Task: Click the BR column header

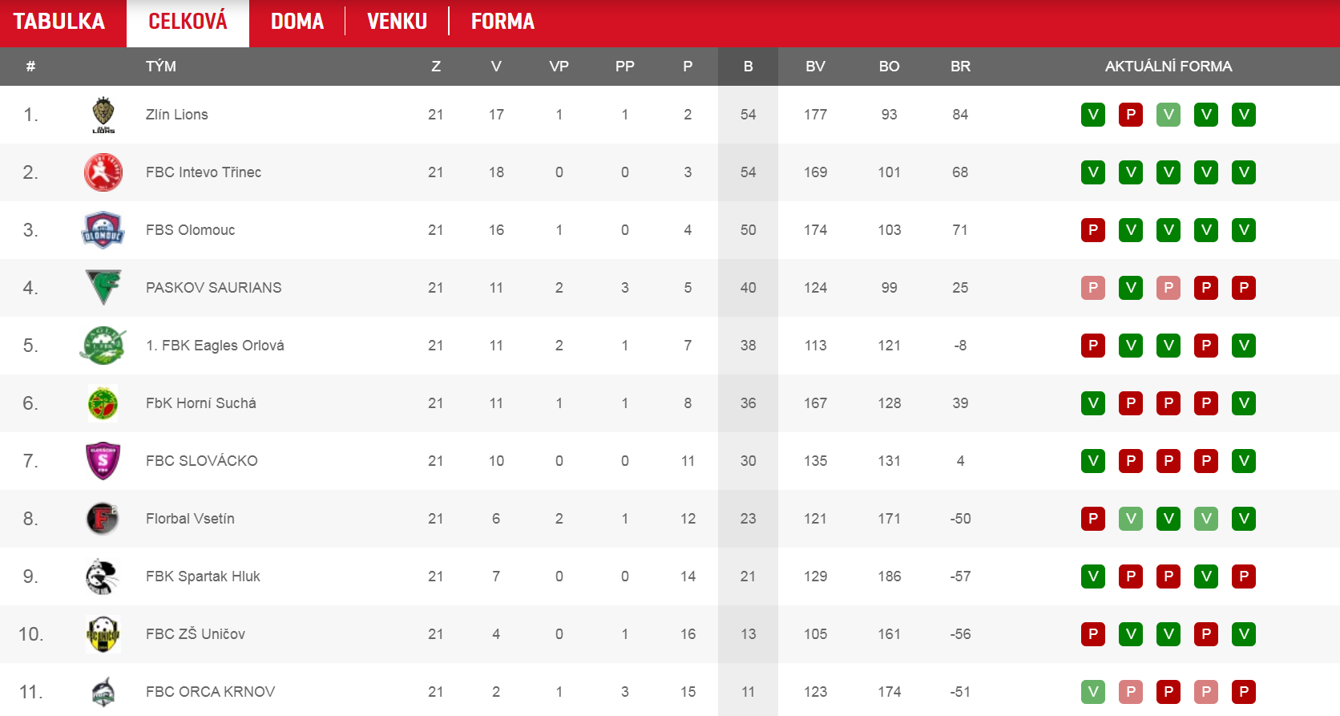Action: pos(960,67)
